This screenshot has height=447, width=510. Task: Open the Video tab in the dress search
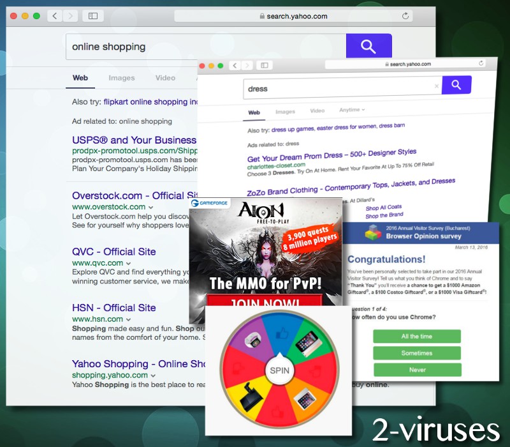click(x=317, y=111)
